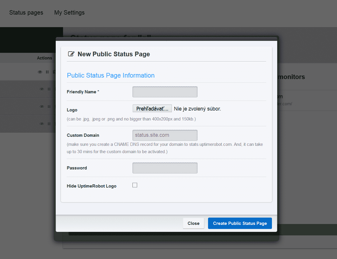Pause the status page in the bottom row
This screenshot has height=259, width=337.
(49, 123)
